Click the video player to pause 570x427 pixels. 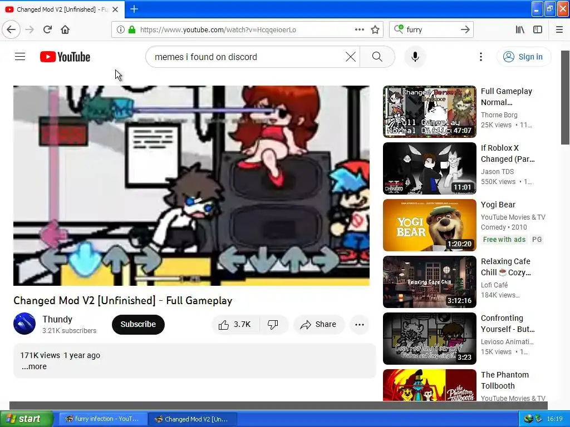click(191, 186)
